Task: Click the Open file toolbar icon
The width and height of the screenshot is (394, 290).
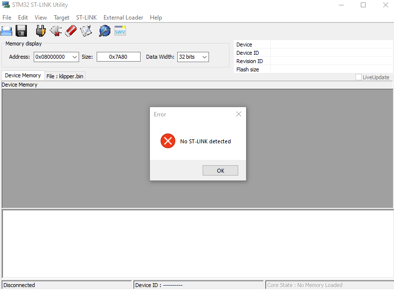Action: click(x=6, y=31)
